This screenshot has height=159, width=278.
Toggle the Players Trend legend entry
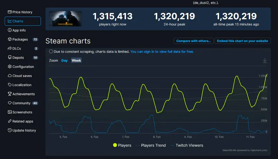[x=151, y=145]
